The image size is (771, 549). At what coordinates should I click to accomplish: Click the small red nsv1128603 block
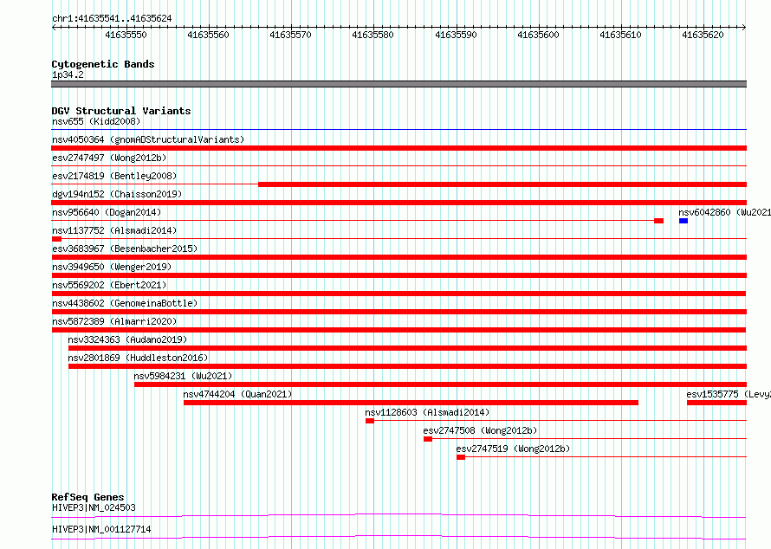pos(370,421)
